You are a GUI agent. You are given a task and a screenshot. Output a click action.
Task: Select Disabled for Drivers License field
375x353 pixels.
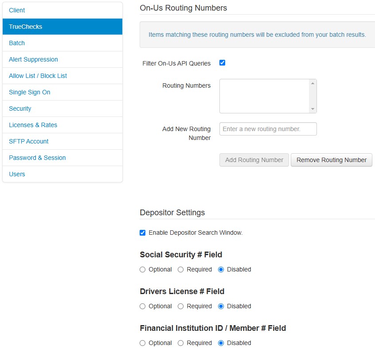point(221,306)
